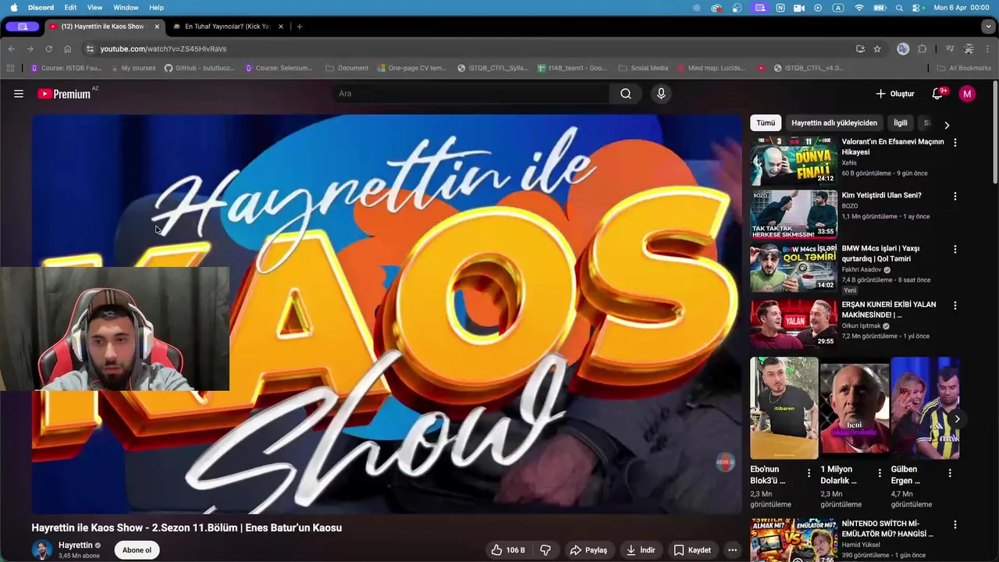Open the Apple menu
The width and height of the screenshot is (999, 562).
click(13, 8)
